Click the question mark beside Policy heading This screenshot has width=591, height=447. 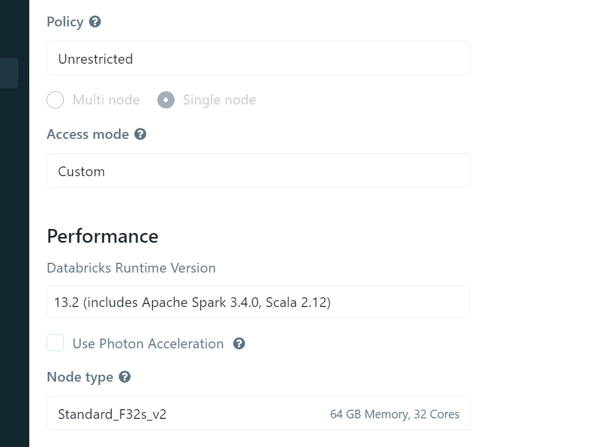[94, 22]
